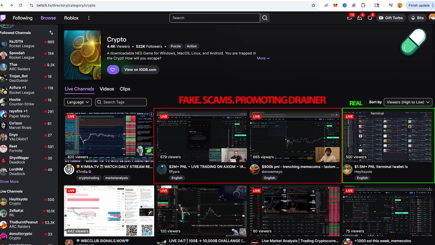Image resolution: width=435 pixels, height=245 pixels.
Task: Reload the page
Action: [x=20, y=5]
